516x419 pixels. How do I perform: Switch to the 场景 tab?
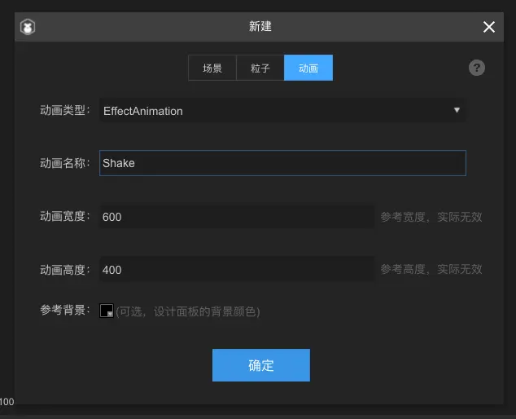pyautogui.click(x=212, y=68)
